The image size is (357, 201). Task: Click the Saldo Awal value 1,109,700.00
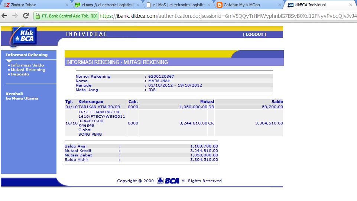(204, 146)
